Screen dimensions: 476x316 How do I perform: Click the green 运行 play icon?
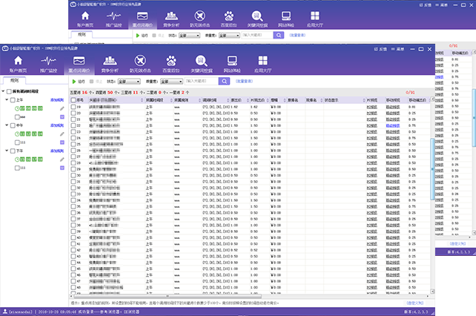73,82
